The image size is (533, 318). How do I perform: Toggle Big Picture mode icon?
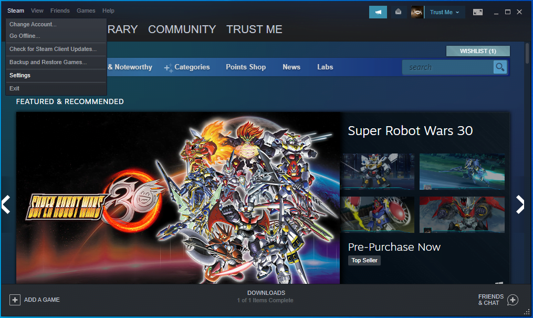pos(477,12)
